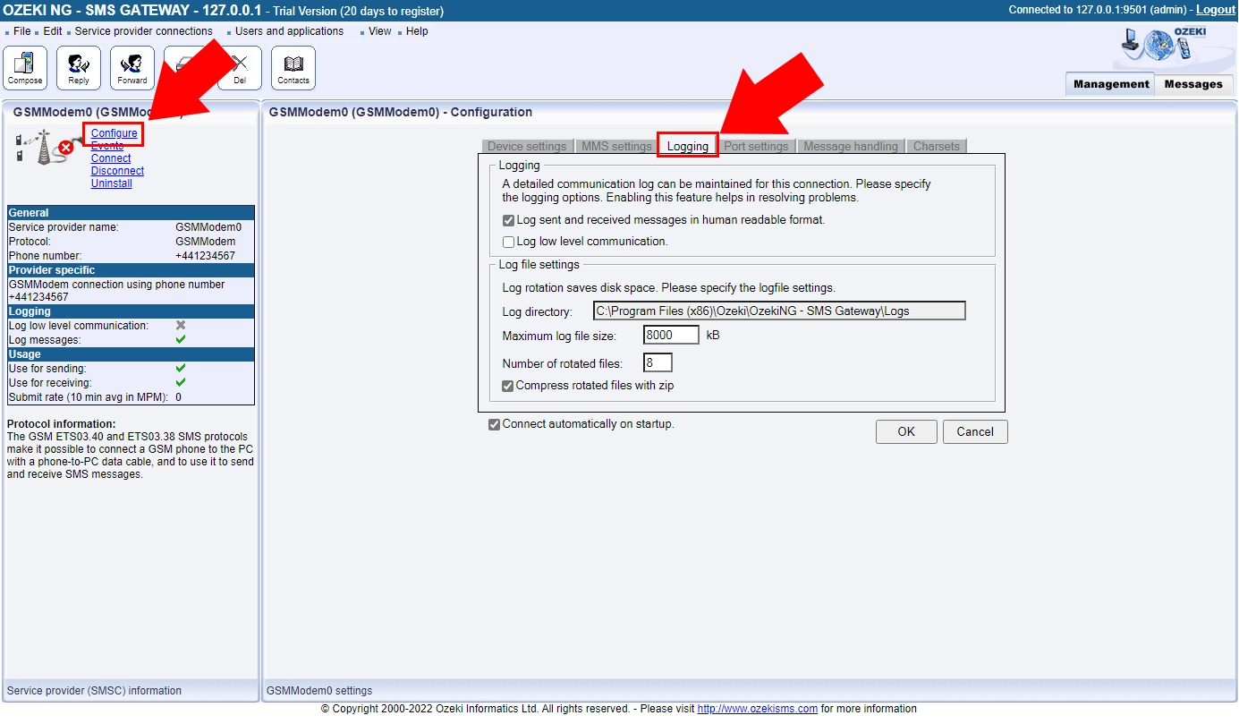Confirm settings with the OK button
Viewport: 1239px width, 724px height.
(906, 431)
